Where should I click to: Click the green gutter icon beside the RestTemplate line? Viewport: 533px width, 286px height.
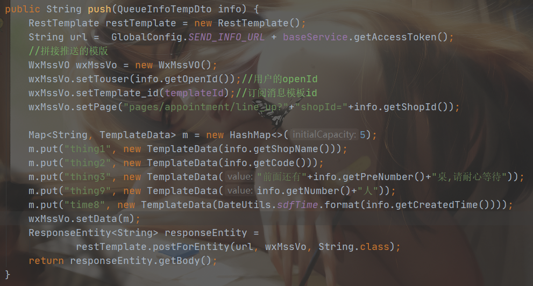[x=1, y=23]
